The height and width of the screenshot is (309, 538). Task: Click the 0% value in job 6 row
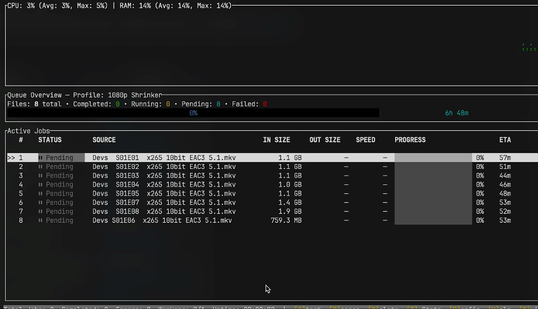click(480, 203)
